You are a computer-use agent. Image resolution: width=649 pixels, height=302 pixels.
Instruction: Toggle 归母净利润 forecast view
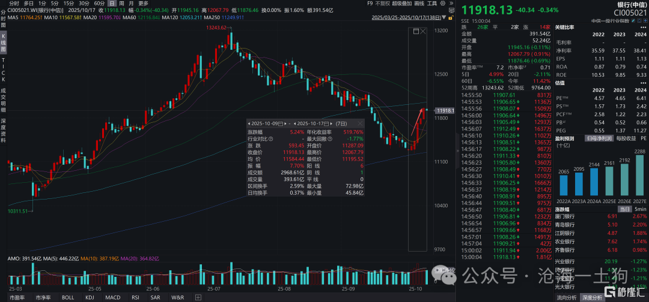click(x=599, y=138)
